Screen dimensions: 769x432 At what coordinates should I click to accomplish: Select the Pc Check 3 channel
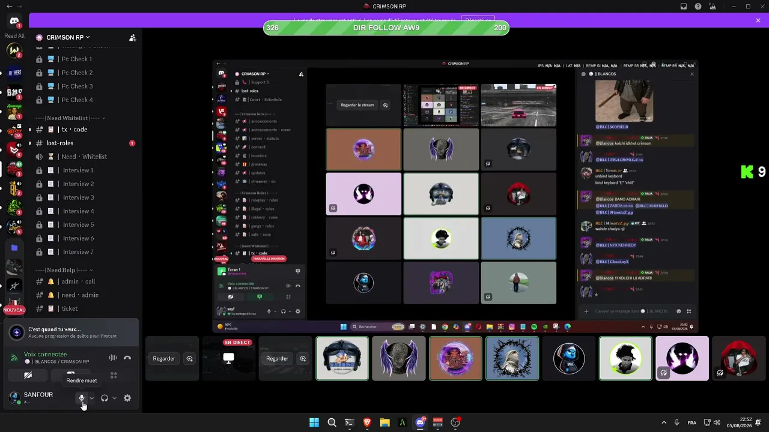click(x=85, y=86)
